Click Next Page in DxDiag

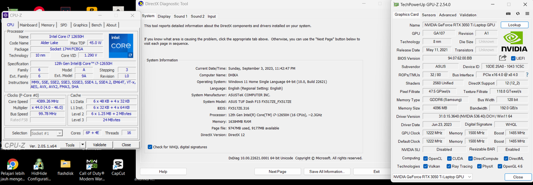[x=277, y=172]
